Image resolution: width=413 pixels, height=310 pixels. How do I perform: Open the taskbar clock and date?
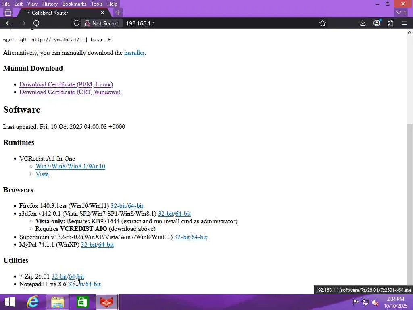pos(395,302)
